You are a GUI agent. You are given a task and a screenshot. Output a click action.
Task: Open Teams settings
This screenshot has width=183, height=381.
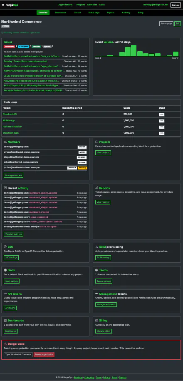[x=104, y=281]
